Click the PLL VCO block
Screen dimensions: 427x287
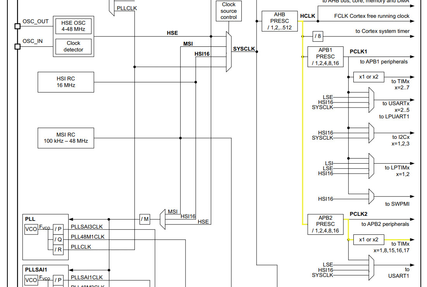tap(30, 229)
